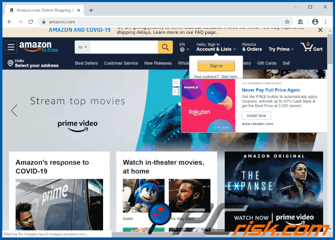Viewport: 335px width, 240px height.
Task: Click the ad info arrow icon below the ad's X
Action: (176, 92)
